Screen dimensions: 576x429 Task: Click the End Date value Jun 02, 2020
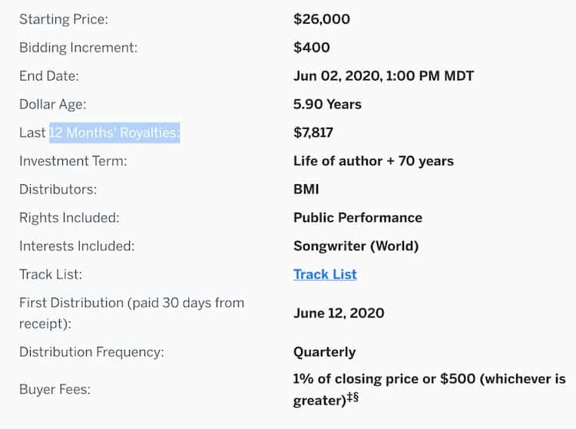point(383,76)
